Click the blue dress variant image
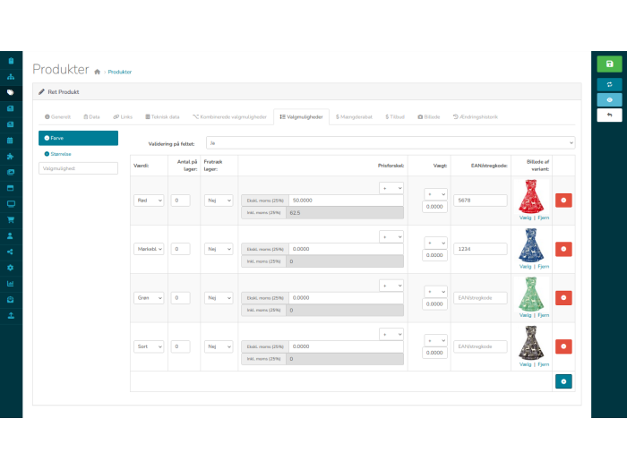627x470 pixels. pos(531,245)
